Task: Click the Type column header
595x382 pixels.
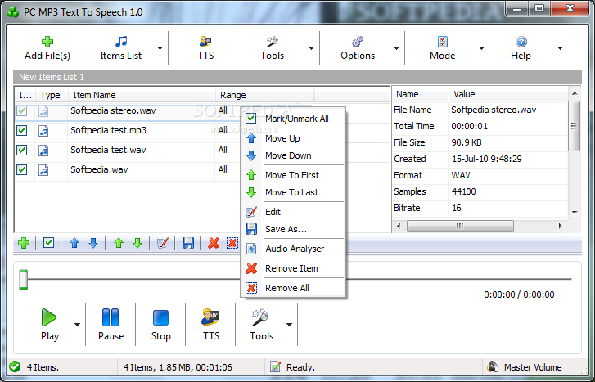Action: (x=52, y=95)
